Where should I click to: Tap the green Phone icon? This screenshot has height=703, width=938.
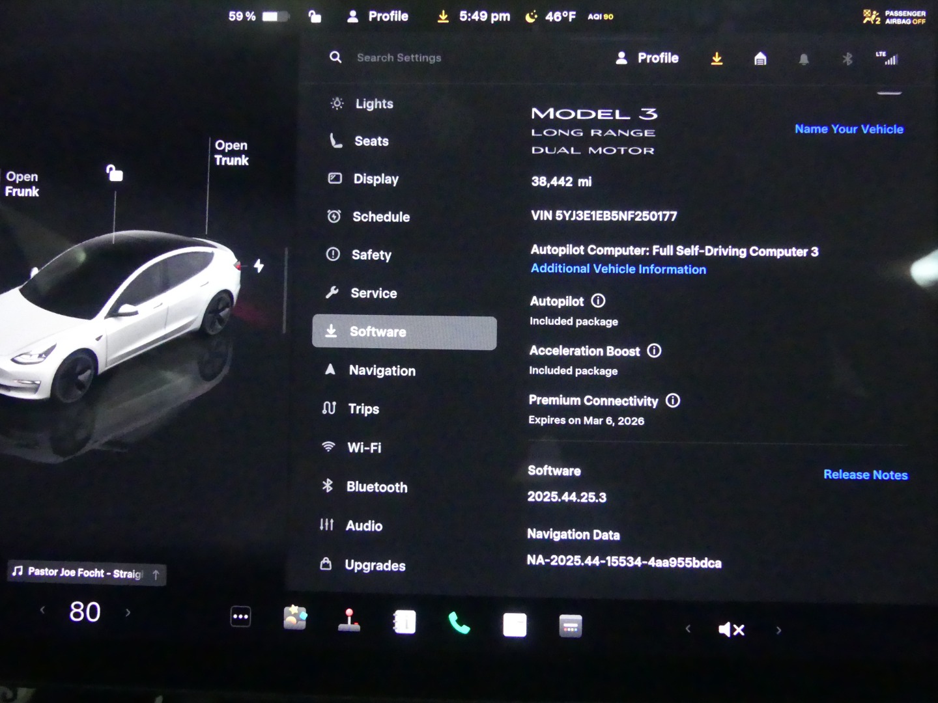pos(459,624)
